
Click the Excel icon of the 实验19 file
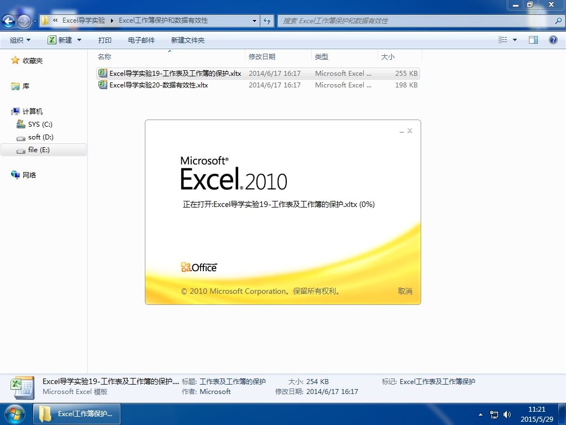[102, 74]
